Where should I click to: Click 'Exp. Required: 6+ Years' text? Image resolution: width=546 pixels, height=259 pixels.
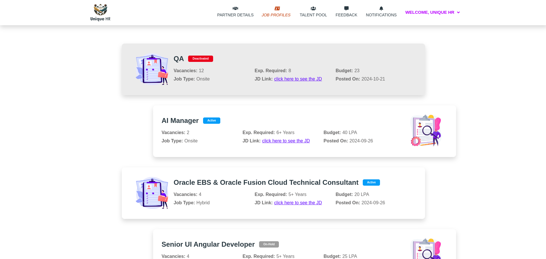click(x=268, y=132)
